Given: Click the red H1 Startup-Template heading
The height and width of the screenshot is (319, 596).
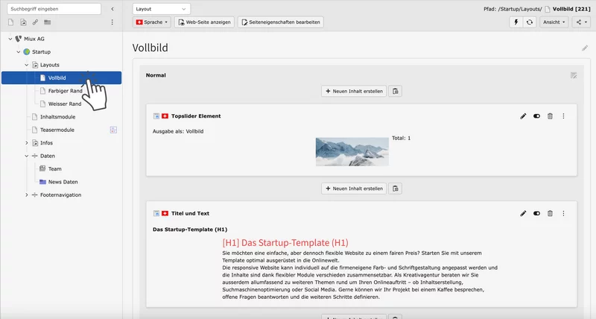Looking at the screenshot, I should point(285,242).
